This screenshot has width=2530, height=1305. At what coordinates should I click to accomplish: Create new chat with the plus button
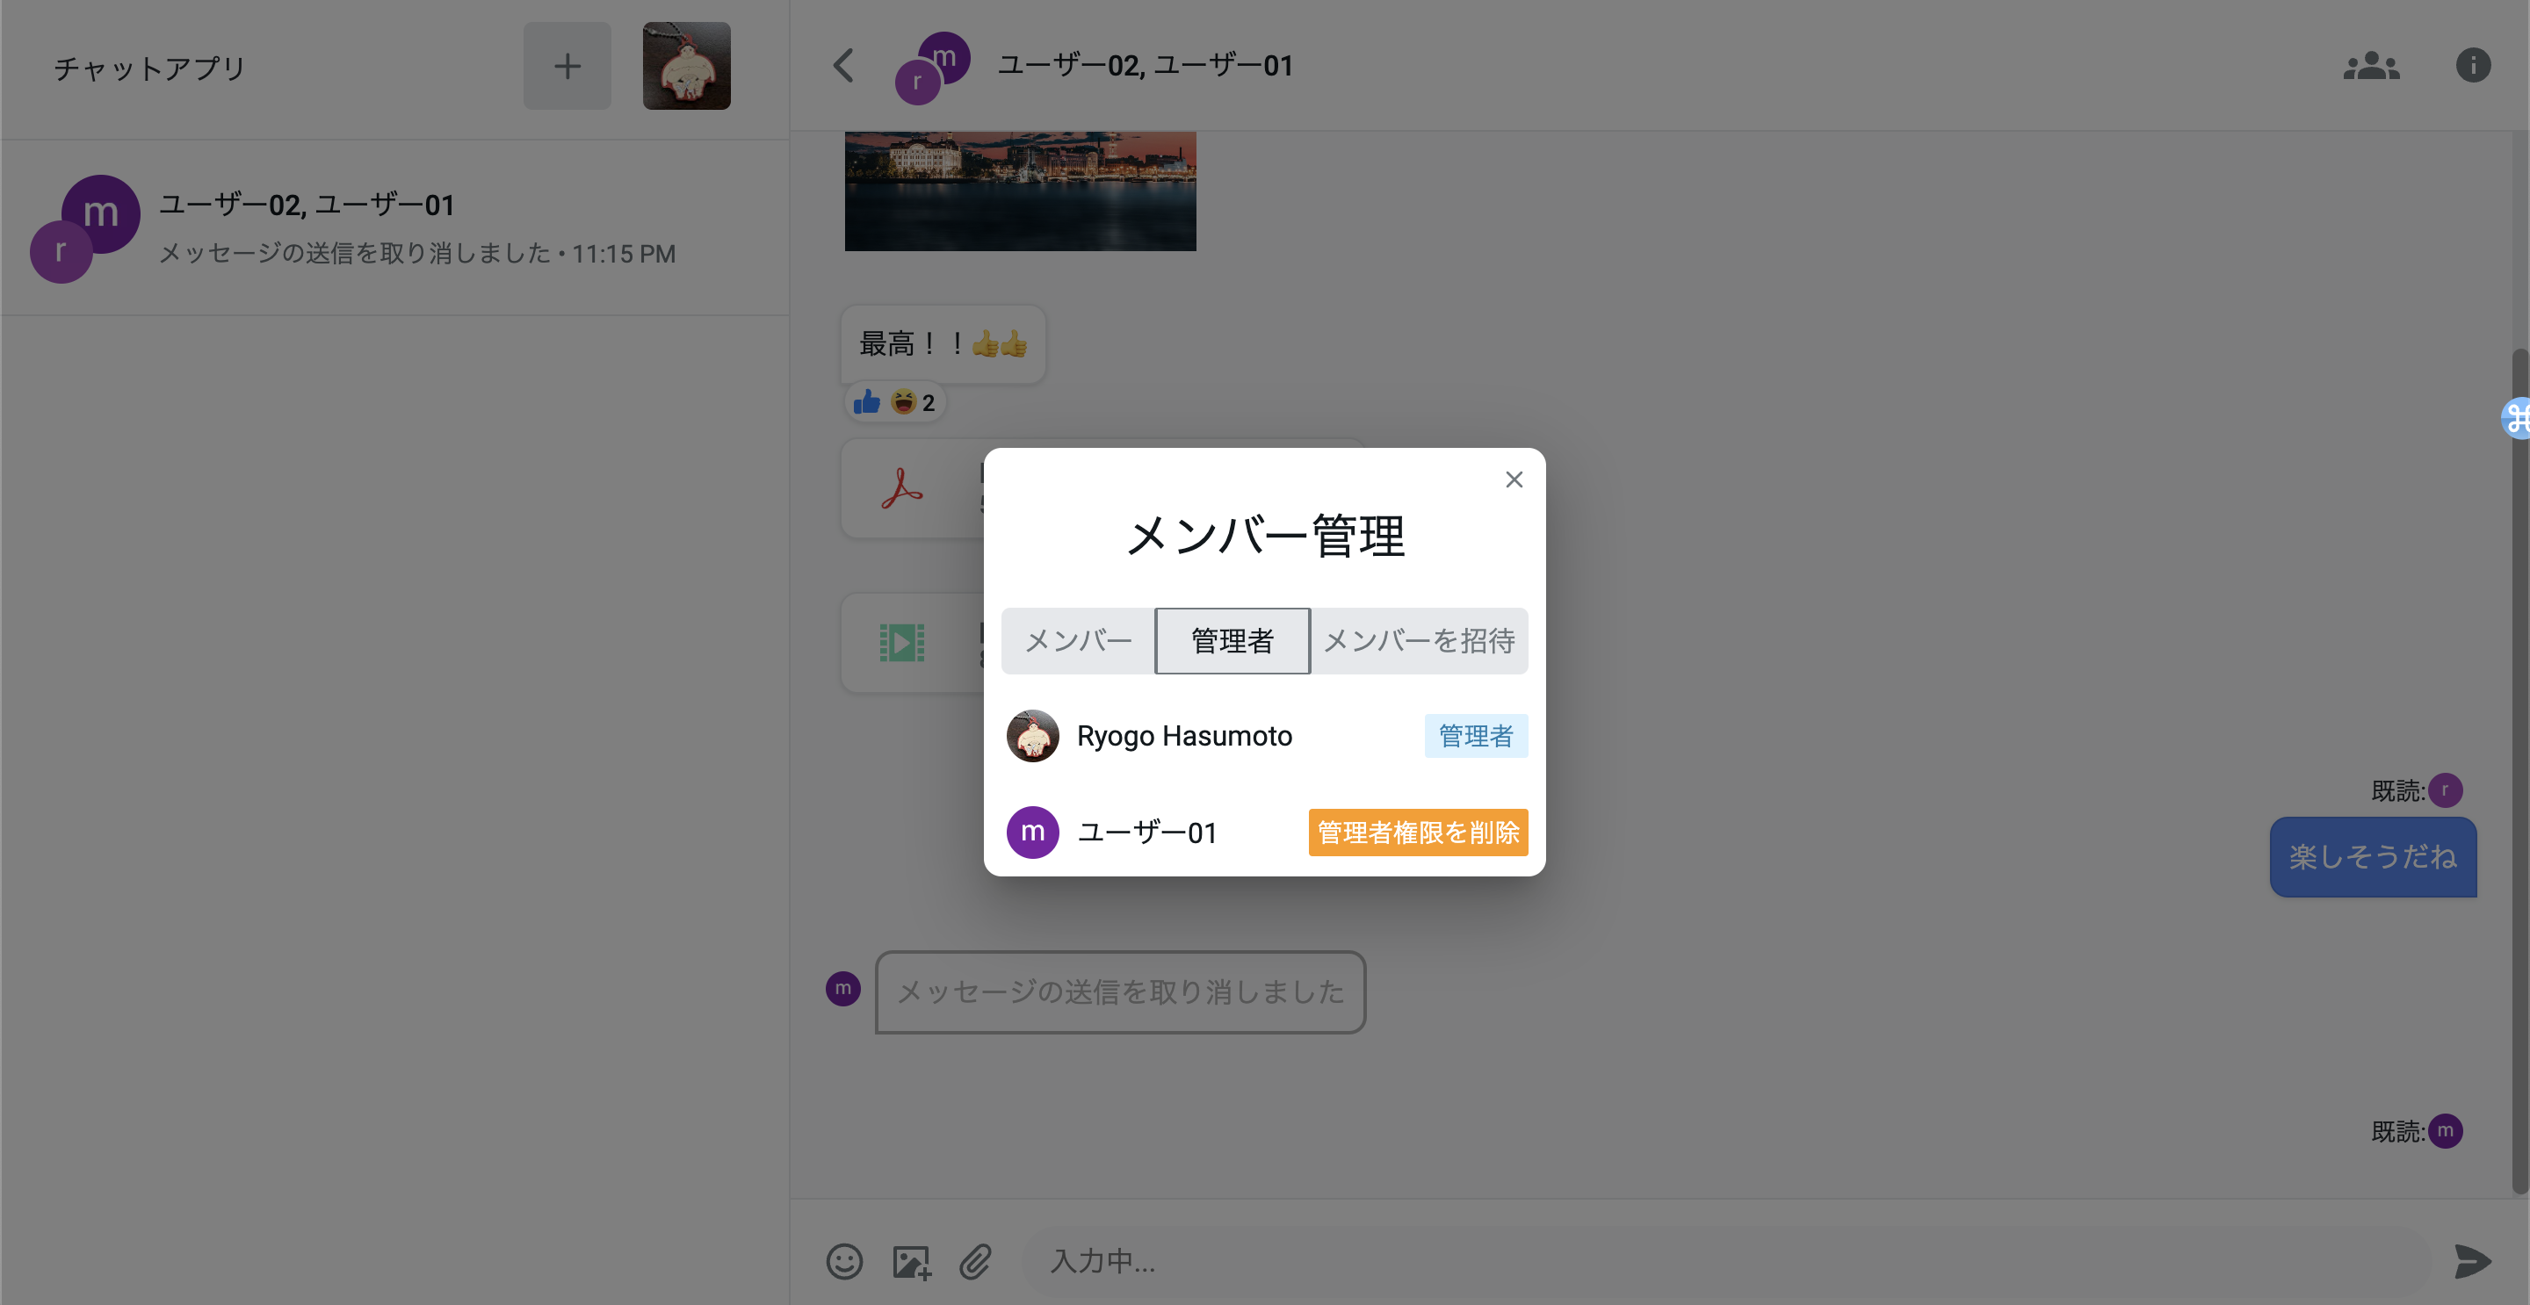[x=567, y=66]
